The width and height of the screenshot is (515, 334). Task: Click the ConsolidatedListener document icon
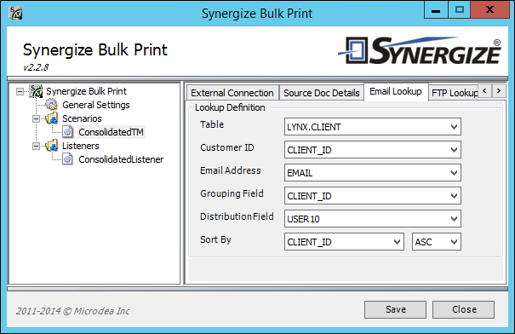pyautogui.click(x=67, y=159)
